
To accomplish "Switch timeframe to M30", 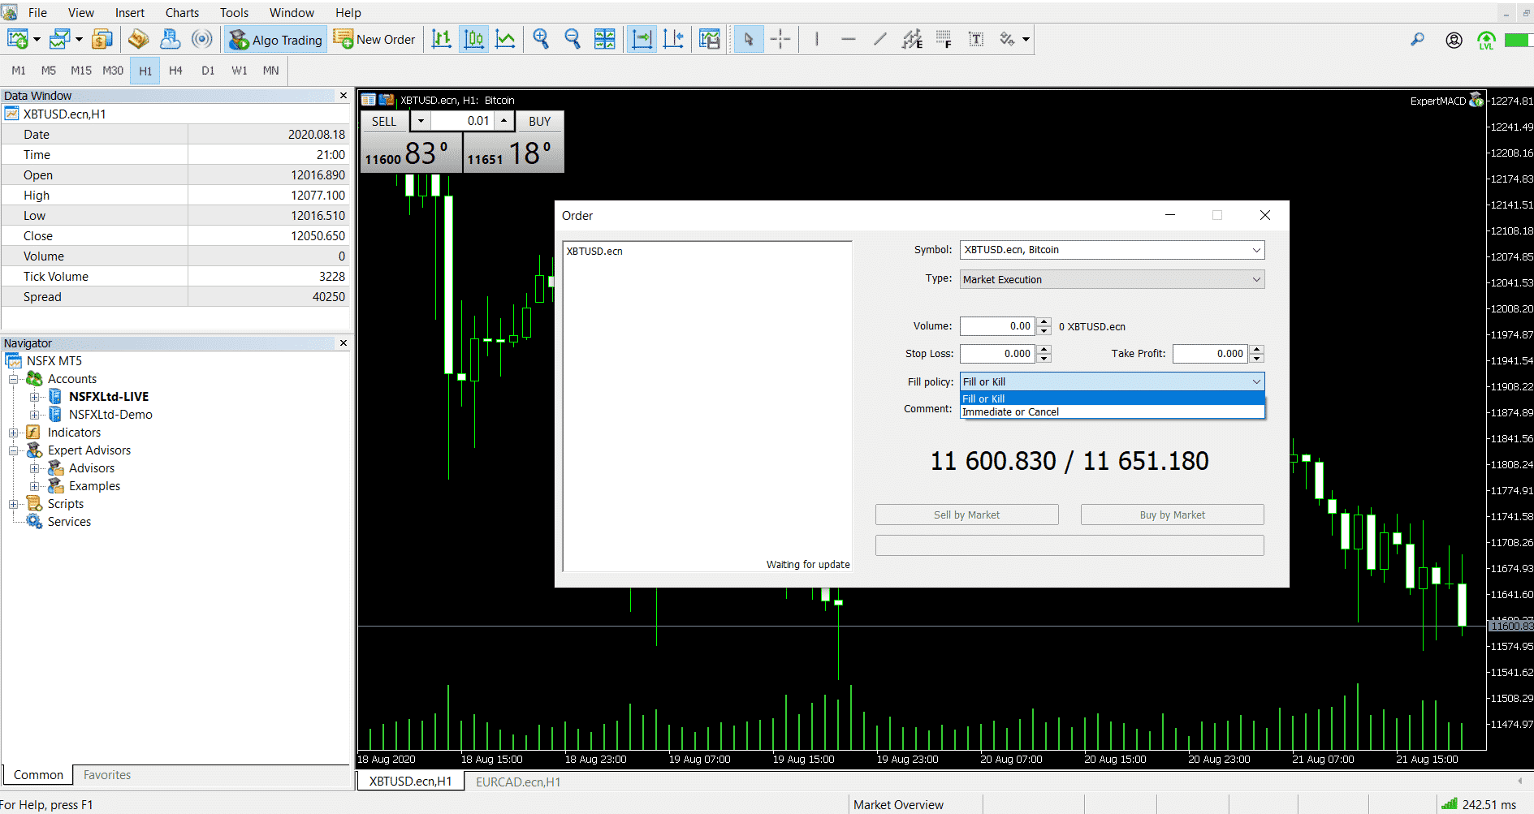I will [x=113, y=71].
